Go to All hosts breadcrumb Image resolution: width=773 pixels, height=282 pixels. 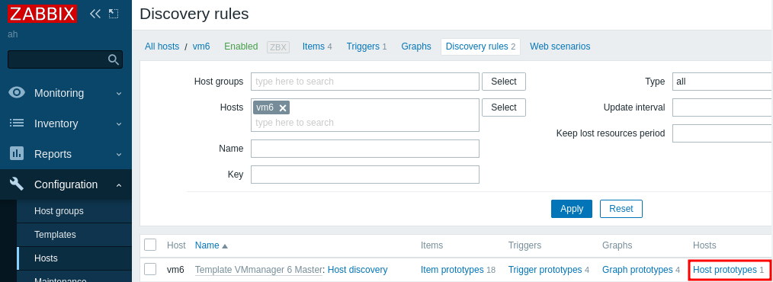pyautogui.click(x=162, y=46)
